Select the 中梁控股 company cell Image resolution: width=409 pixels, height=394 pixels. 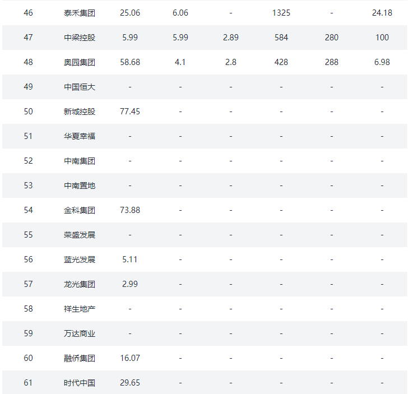(80, 38)
